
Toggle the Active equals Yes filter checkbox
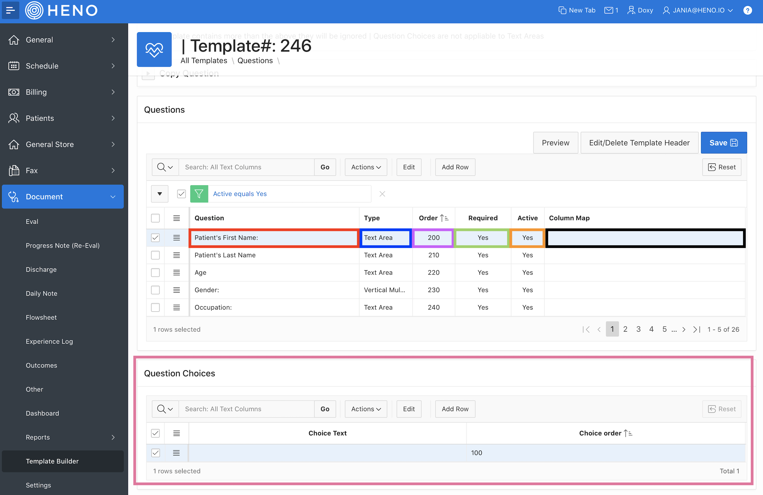[181, 194]
